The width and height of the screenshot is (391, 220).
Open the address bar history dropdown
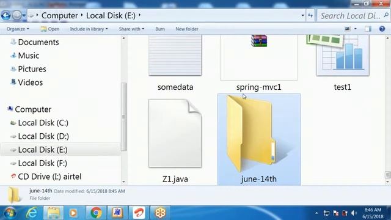[x=302, y=15]
